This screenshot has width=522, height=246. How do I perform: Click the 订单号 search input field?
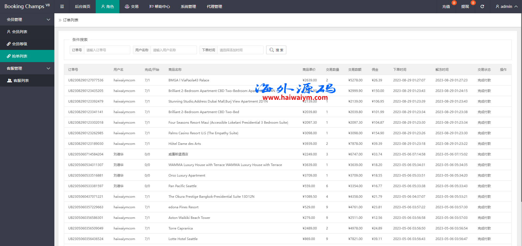[107, 50]
